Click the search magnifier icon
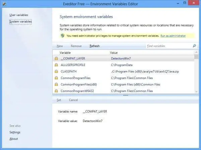This screenshot has height=150, width=201. point(194,46)
